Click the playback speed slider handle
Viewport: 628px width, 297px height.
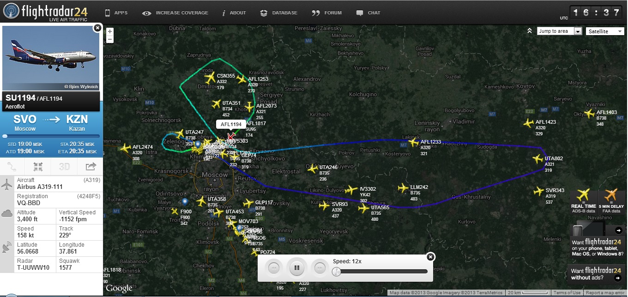pyautogui.click(x=337, y=272)
